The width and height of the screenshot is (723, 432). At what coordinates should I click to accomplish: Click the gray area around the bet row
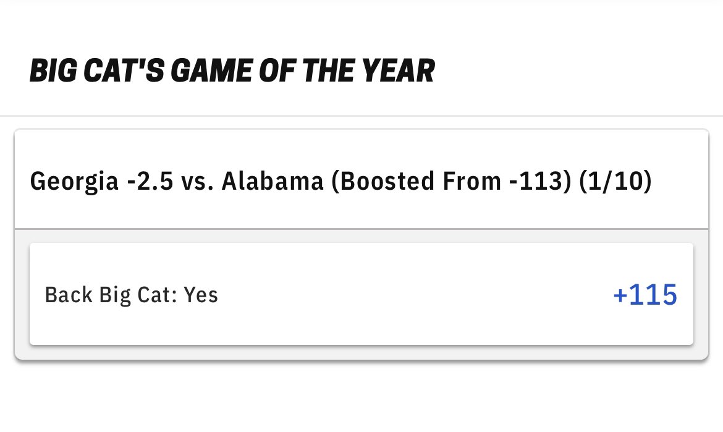point(361,236)
